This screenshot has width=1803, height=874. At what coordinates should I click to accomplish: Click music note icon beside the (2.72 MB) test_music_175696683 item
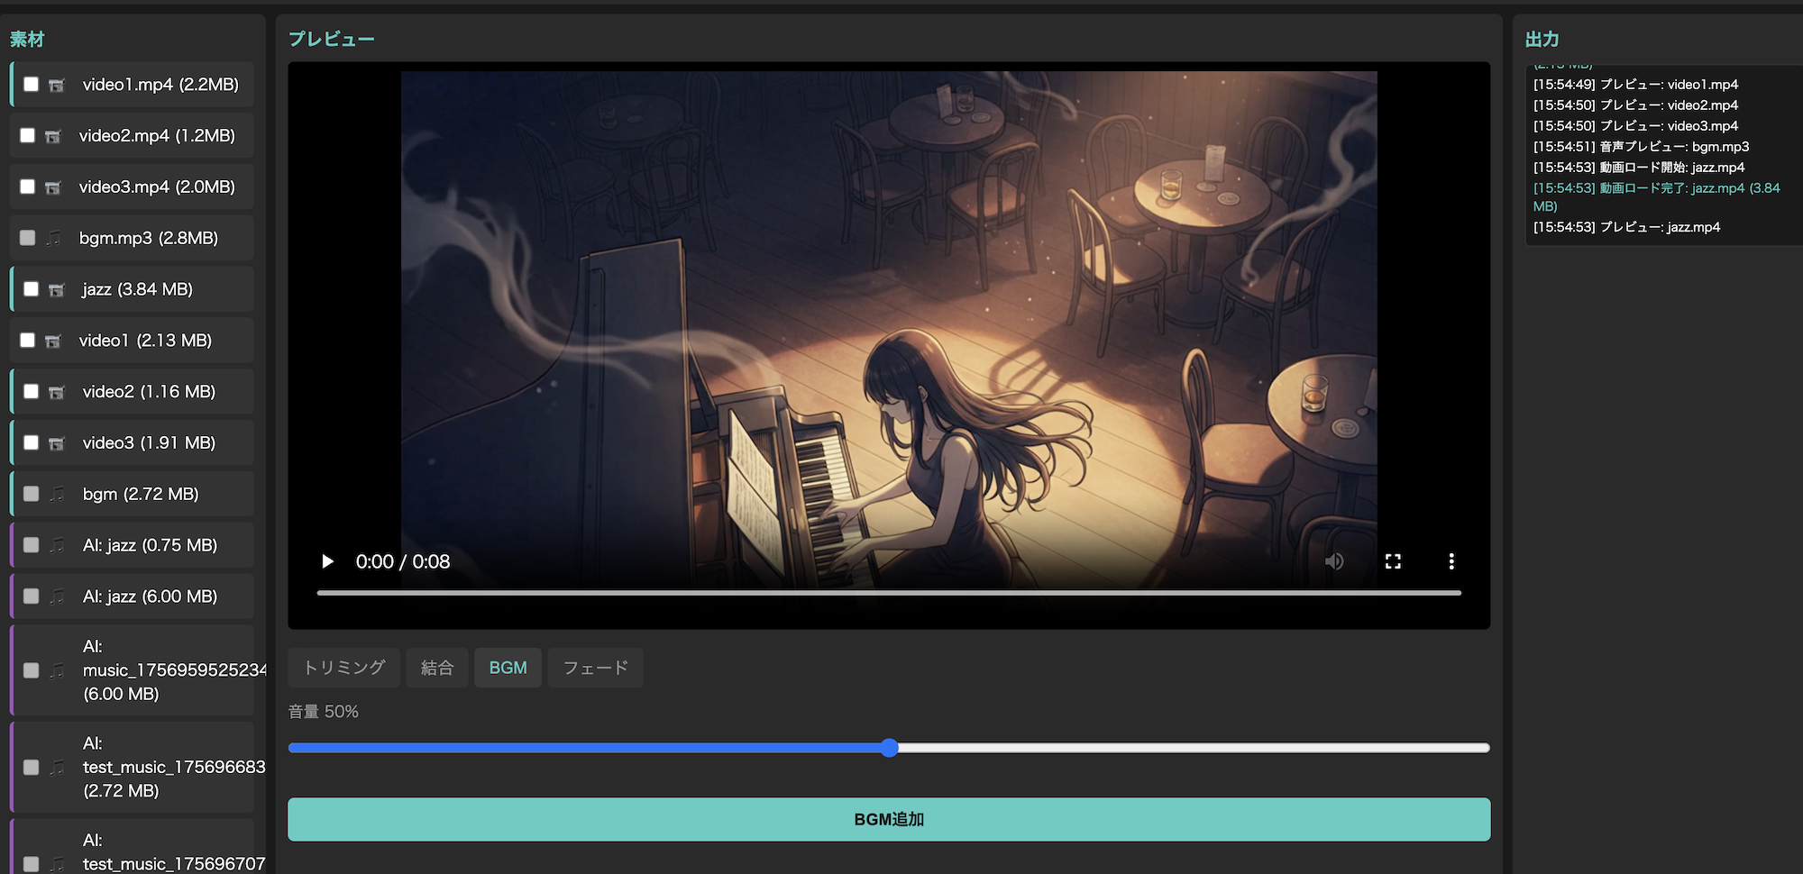(x=57, y=769)
